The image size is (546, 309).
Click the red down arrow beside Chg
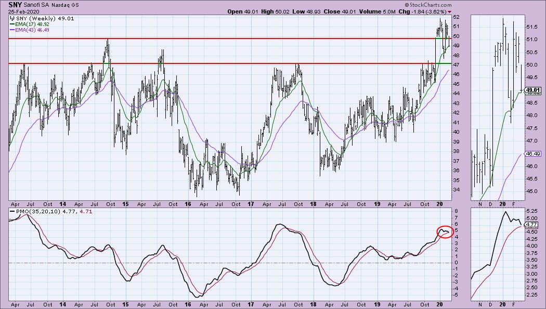tap(450, 12)
